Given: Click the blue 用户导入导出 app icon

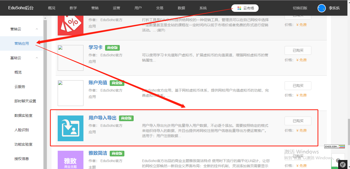Looking at the screenshot, I should click(71, 128).
